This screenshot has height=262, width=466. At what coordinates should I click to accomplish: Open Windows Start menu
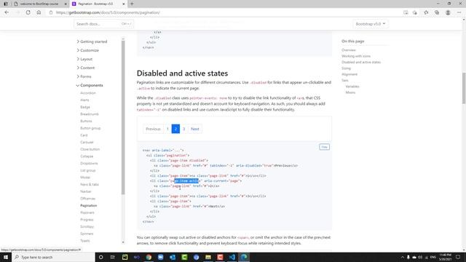click(x=6, y=257)
